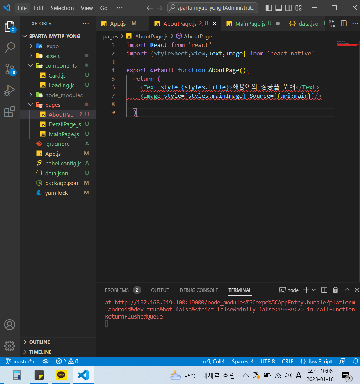Click the command center search field

[x=212, y=8]
